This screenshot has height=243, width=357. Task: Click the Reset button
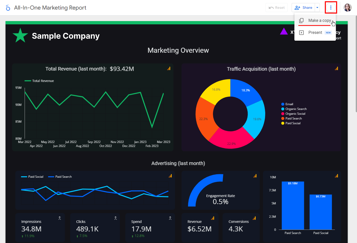pos(277,8)
